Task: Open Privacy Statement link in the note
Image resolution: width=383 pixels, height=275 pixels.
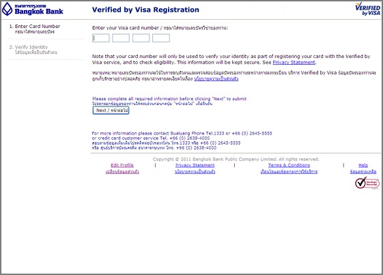Action: click(x=294, y=62)
